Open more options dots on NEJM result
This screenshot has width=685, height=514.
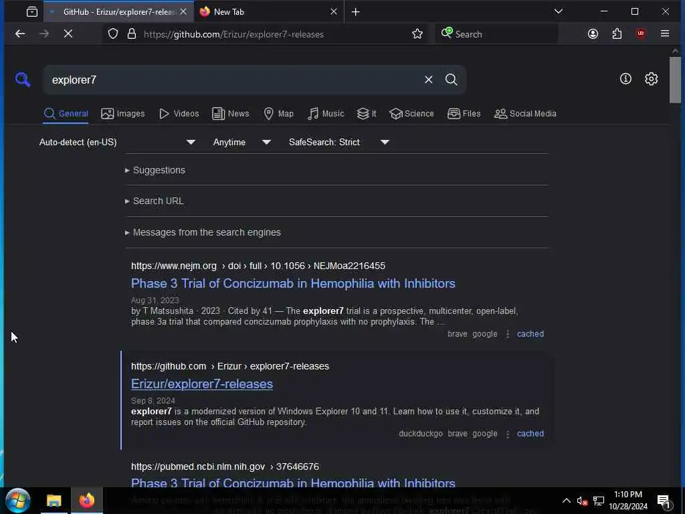coord(507,334)
